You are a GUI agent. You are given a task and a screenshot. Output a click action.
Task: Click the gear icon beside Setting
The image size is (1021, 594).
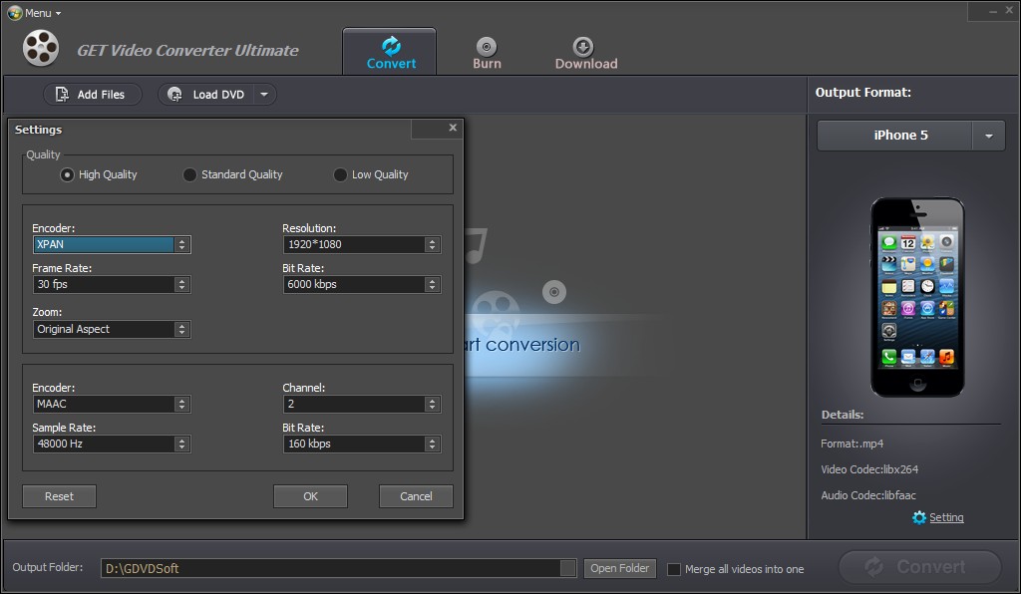click(918, 517)
